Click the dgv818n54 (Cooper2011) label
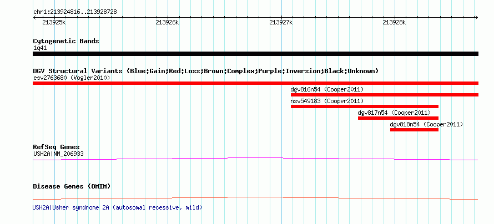494x224 pixels. (426, 124)
